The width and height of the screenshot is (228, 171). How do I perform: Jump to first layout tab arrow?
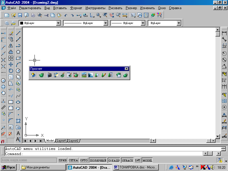(25, 141)
